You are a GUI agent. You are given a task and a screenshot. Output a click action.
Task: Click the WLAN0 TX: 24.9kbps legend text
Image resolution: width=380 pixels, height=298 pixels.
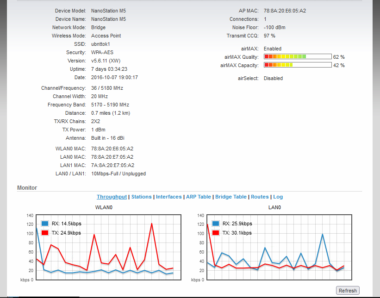66,233
